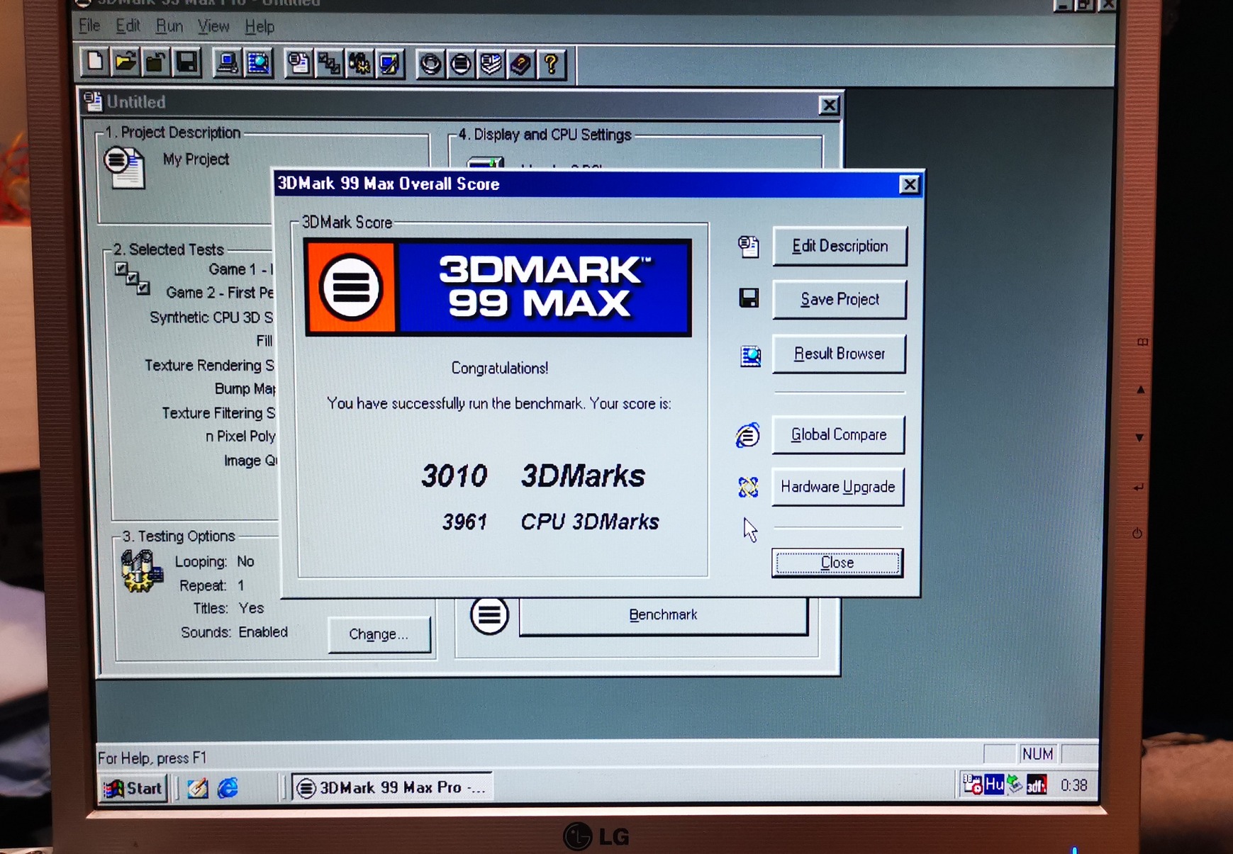Click the Edit Description button

coord(839,247)
